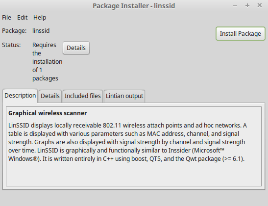Click the Package Installer - linssid title bar

pyautogui.click(x=134, y=6)
